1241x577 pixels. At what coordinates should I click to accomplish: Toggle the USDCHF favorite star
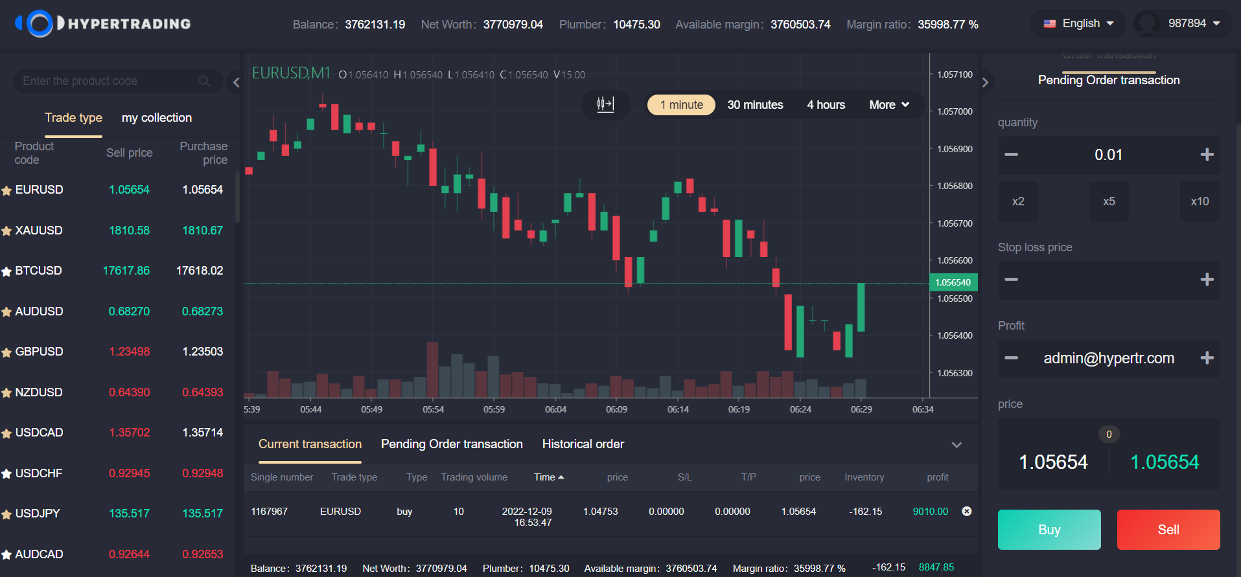pyautogui.click(x=6, y=474)
